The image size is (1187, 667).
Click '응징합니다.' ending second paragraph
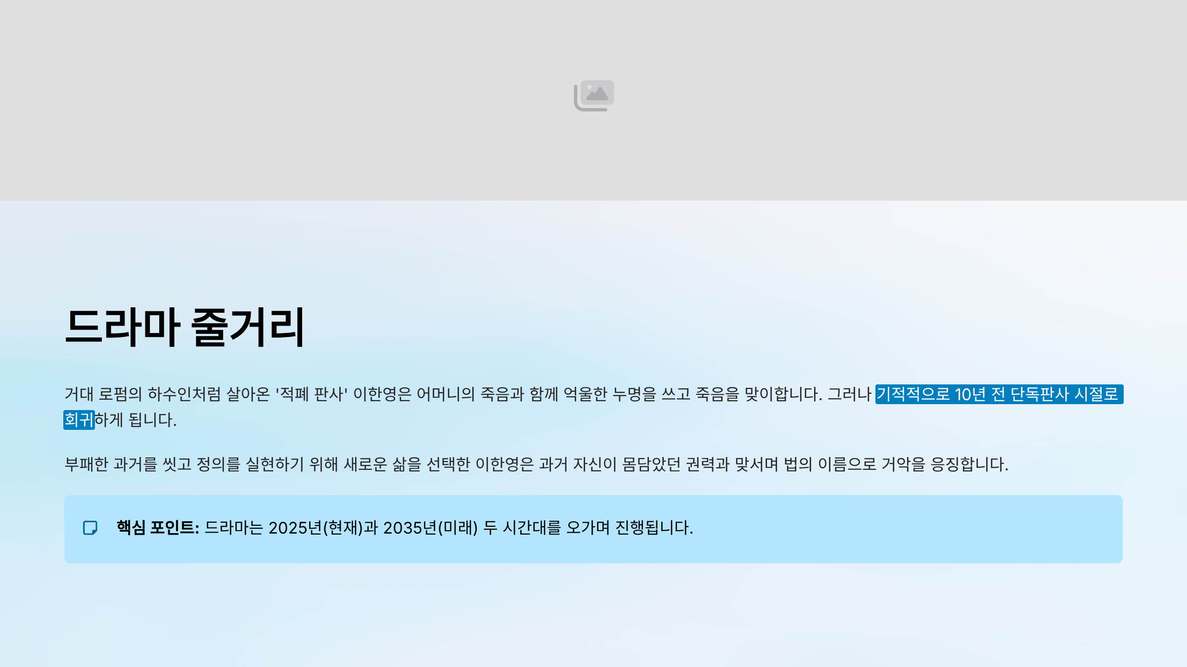coord(969,464)
